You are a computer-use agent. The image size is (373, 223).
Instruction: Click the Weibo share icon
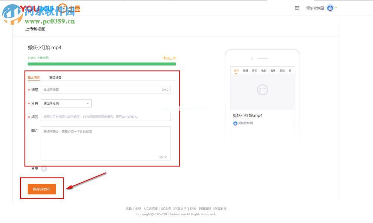pyautogui.click(x=44, y=169)
